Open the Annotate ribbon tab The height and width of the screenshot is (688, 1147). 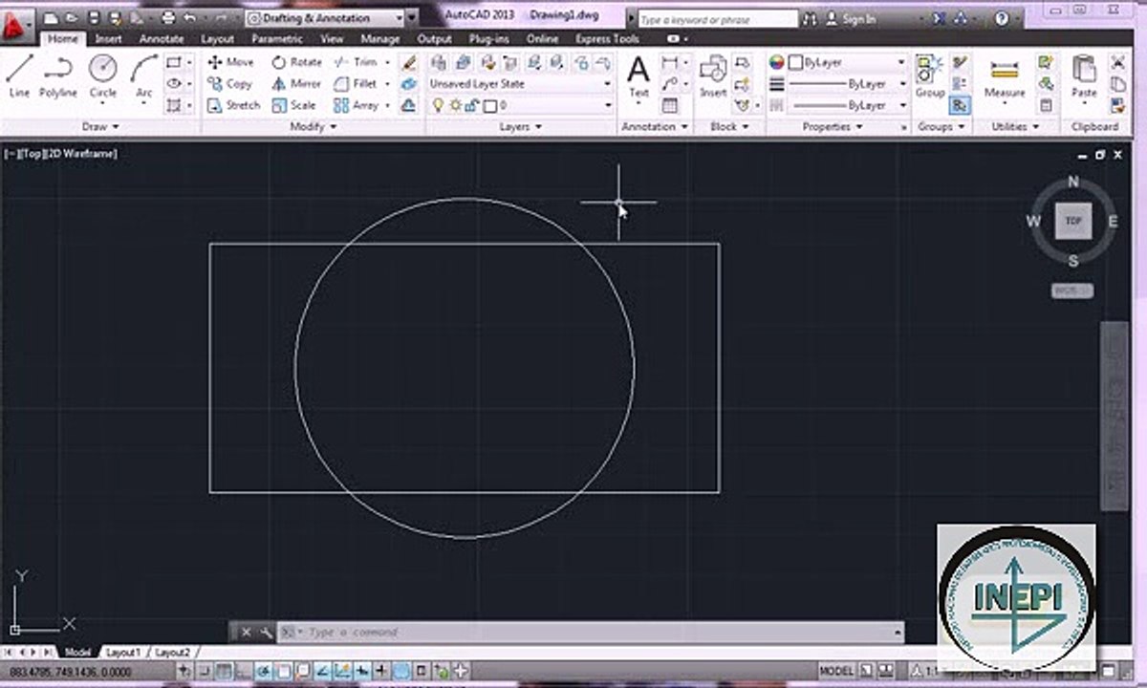click(x=162, y=39)
